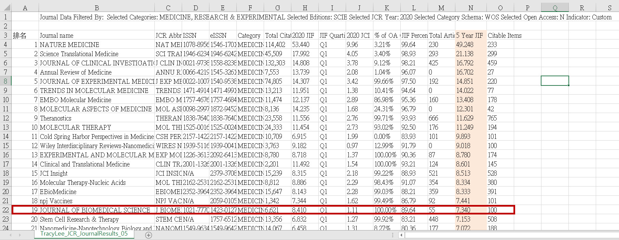
Task: Select column A header
Action: 25,7
